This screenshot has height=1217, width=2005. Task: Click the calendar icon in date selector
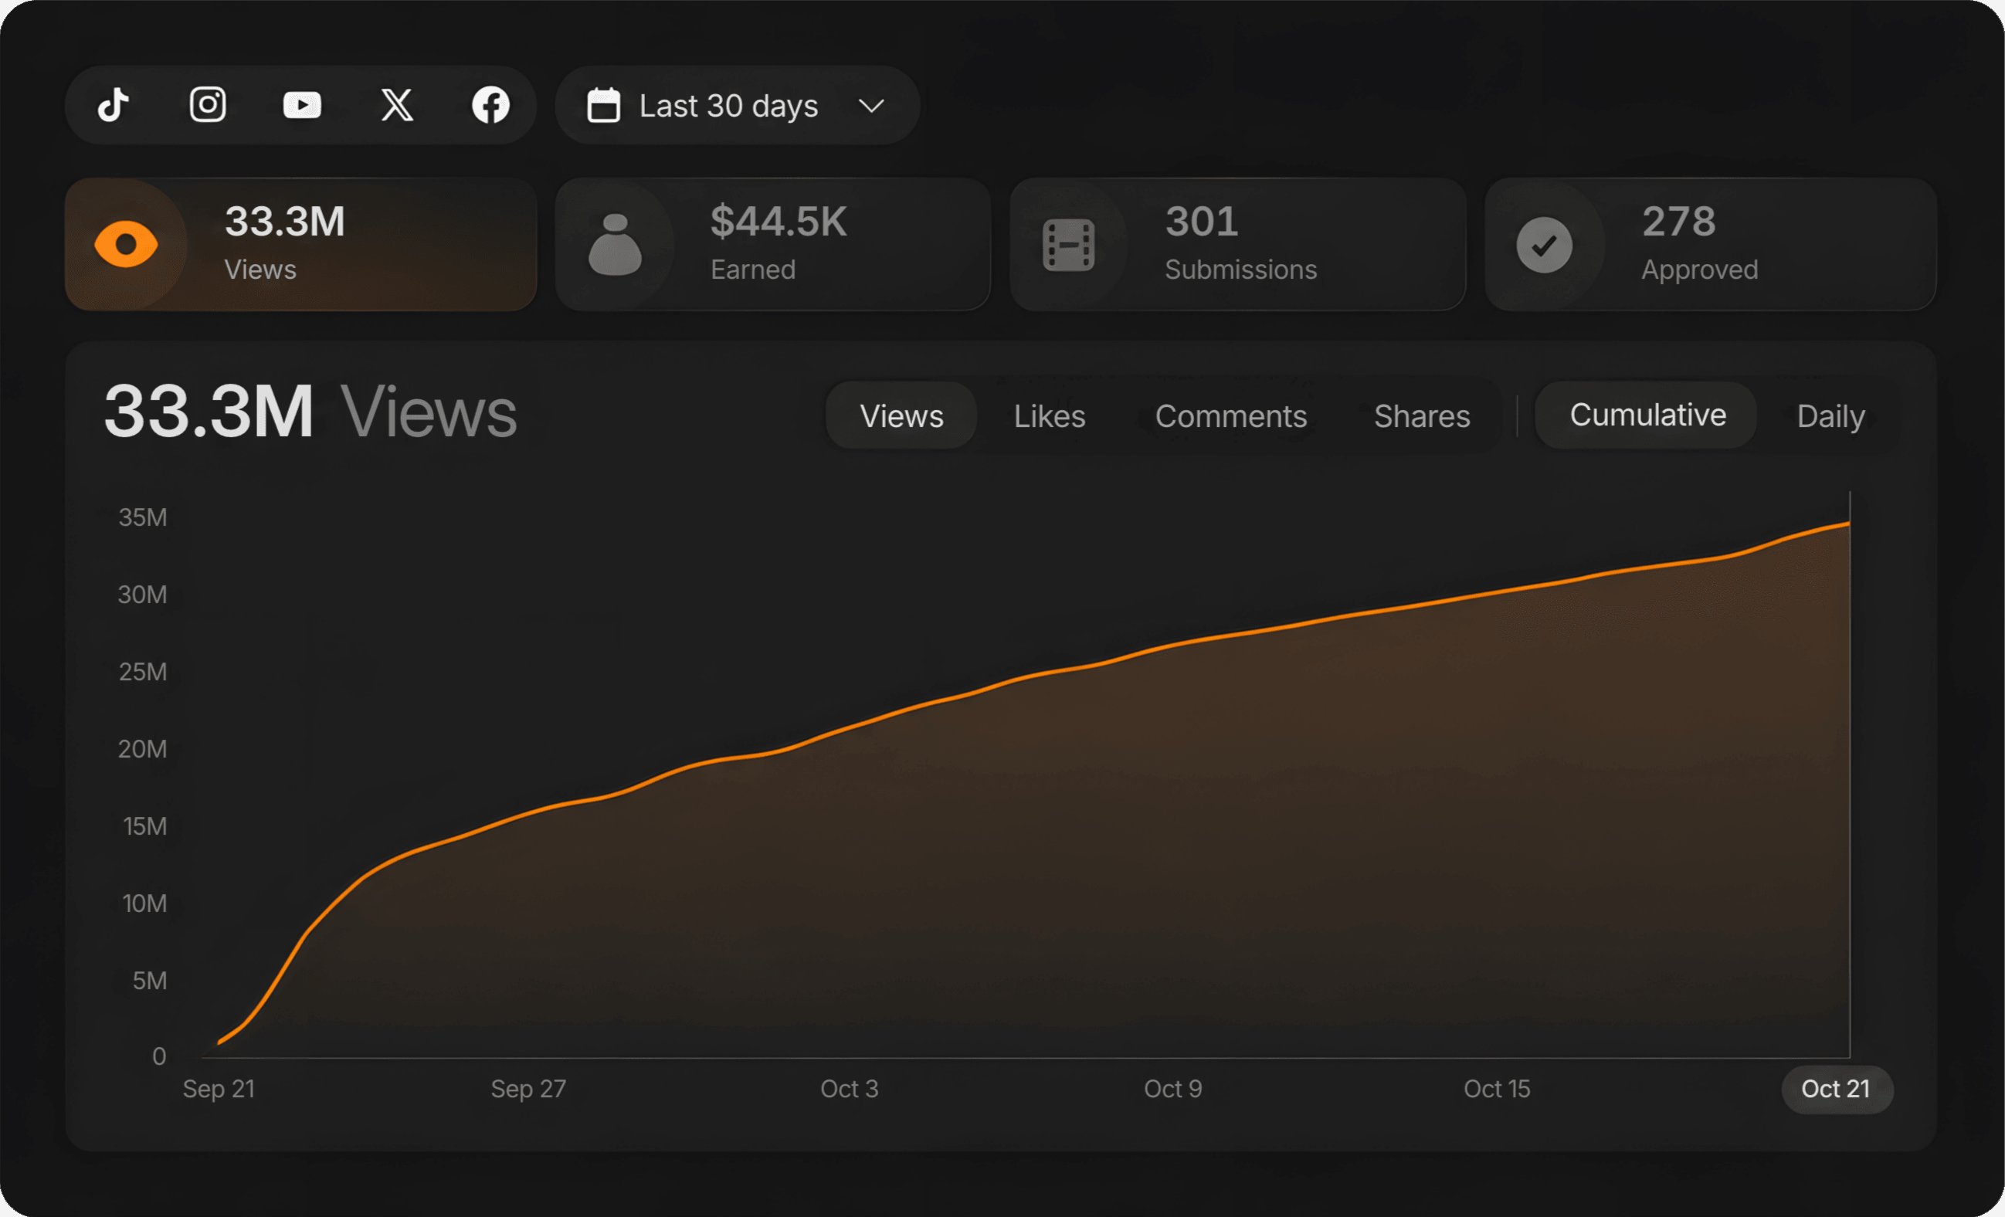(603, 106)
